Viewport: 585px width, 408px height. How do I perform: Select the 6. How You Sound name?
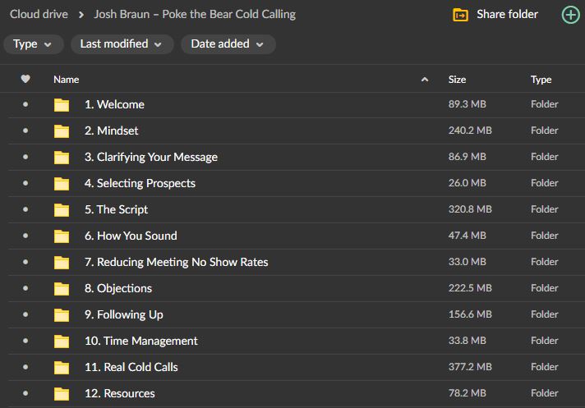pyautogui.click(x=131, y=236)
